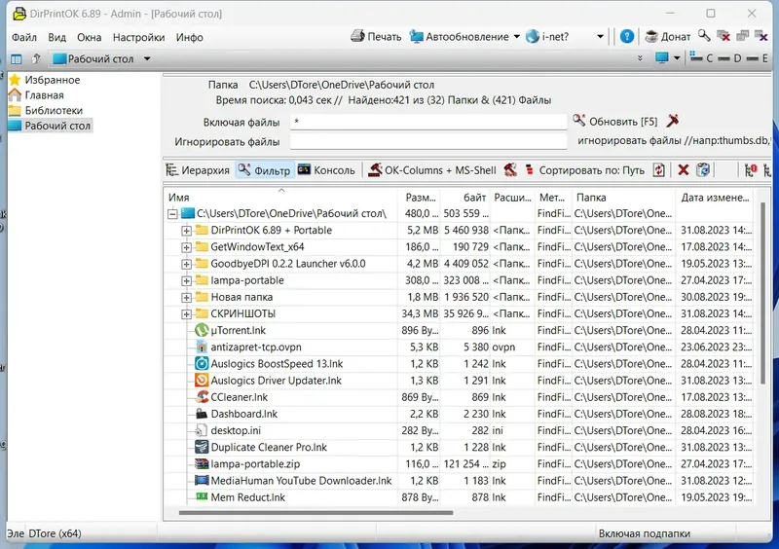Open the Вид menu

tap(57, 37)
